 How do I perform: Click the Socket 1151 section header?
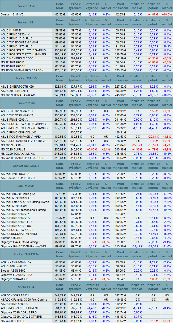coord(26,22)
